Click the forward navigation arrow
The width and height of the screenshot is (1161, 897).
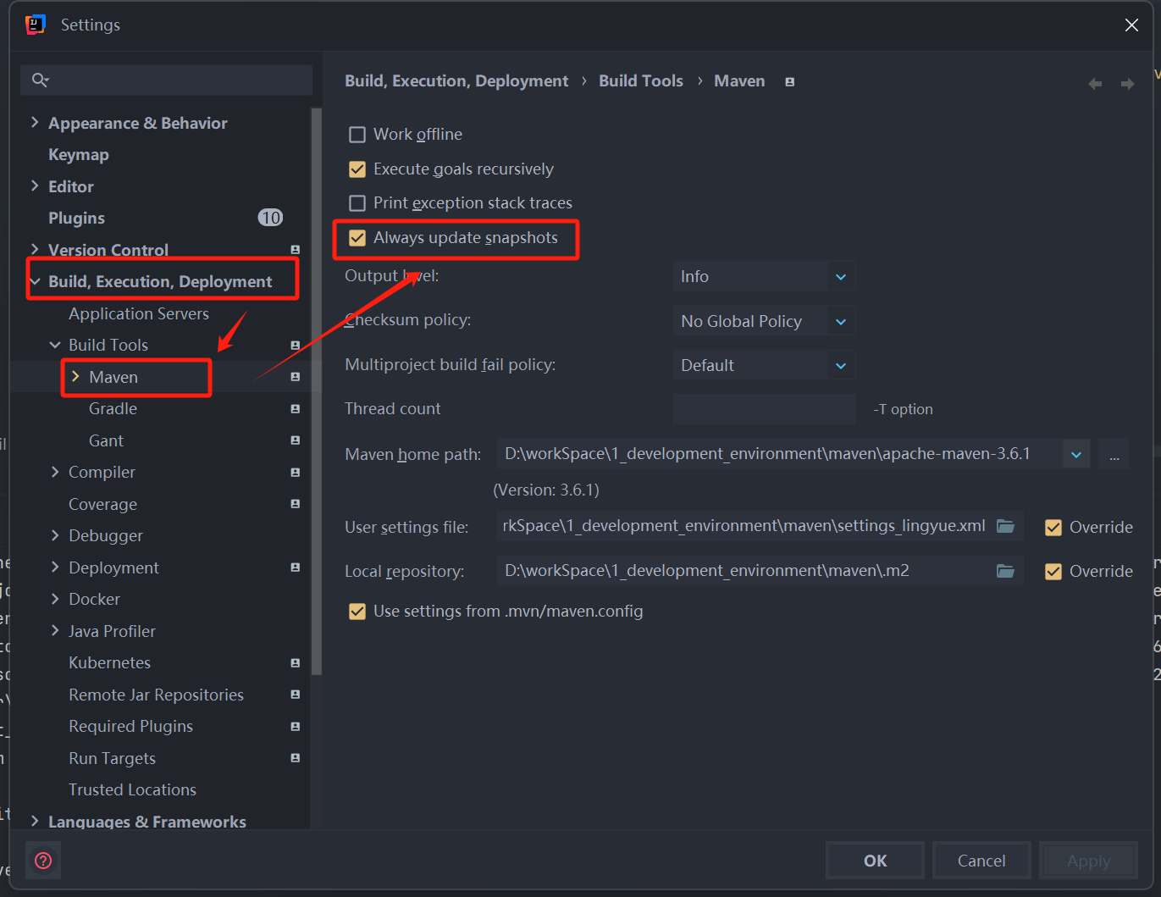tap(1127, 83)
